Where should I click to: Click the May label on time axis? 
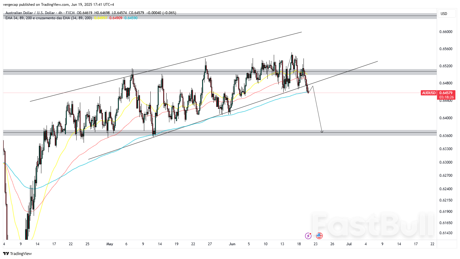coord(110,244)
